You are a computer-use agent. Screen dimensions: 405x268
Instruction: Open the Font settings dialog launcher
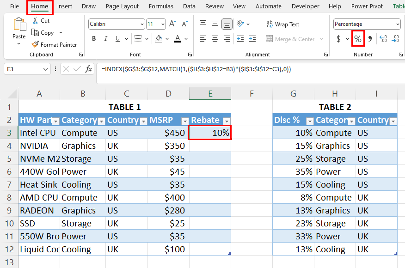pyautogui.click(x=190, y=55)
